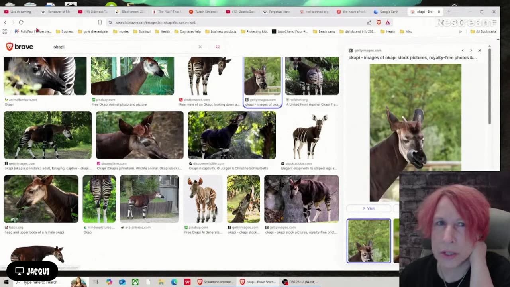
Task: Open the Brave Rewards triangle icon
Action: (388, 22)
